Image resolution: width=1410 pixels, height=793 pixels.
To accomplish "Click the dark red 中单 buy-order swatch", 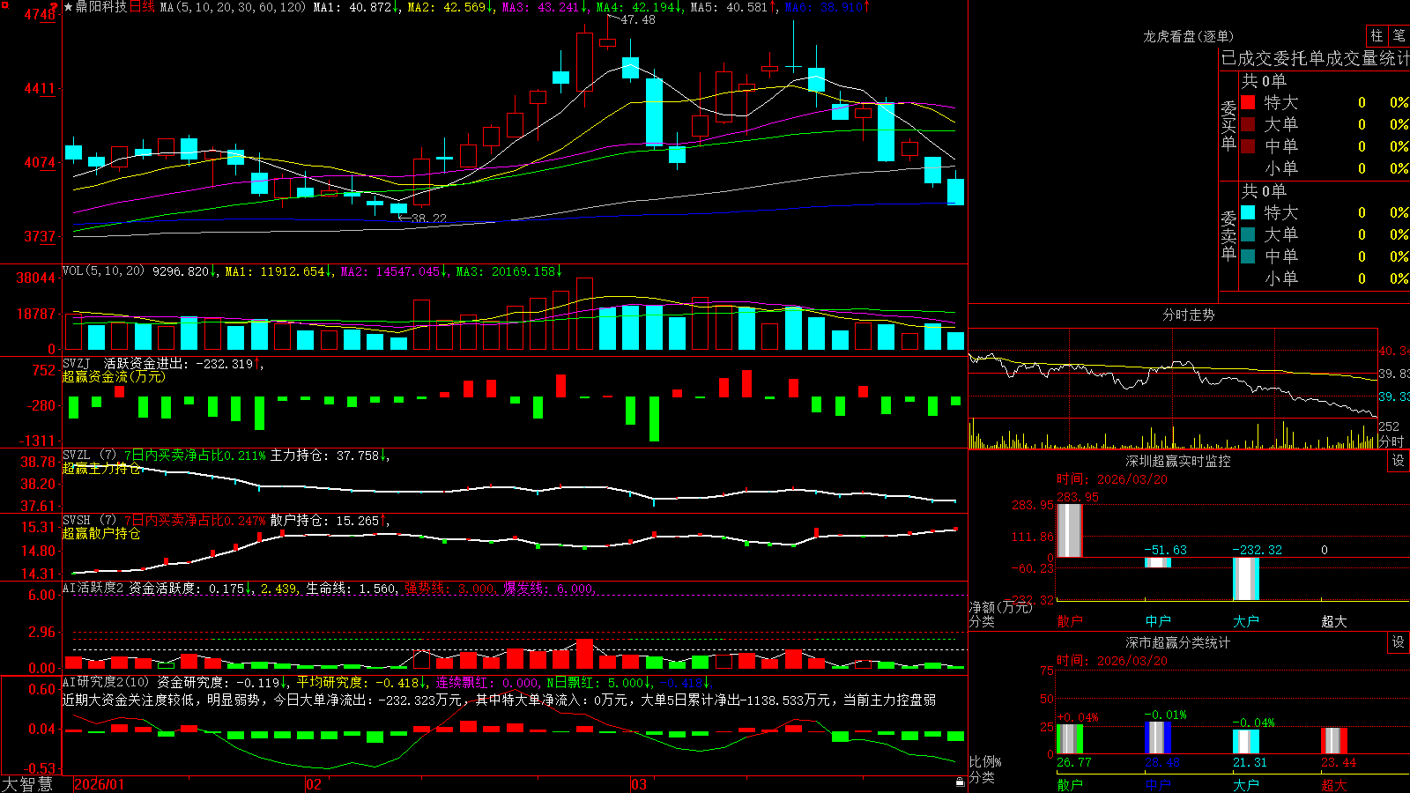I will (x=1248, y=146).
